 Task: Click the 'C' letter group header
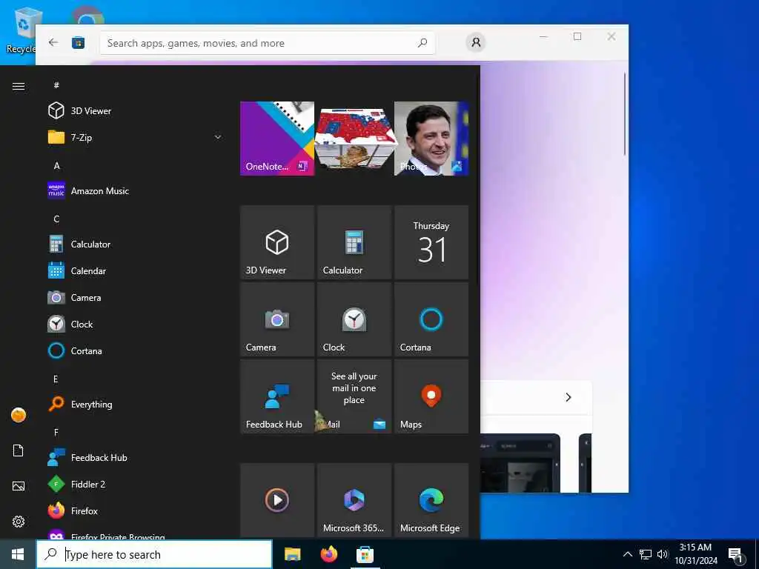pyautogui.click(x=56, y=219)
